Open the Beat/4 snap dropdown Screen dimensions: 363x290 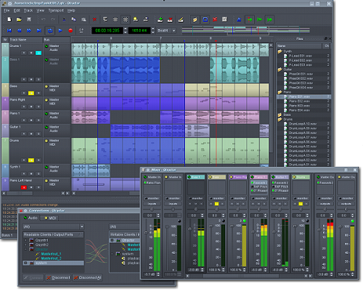coord(166,30)
